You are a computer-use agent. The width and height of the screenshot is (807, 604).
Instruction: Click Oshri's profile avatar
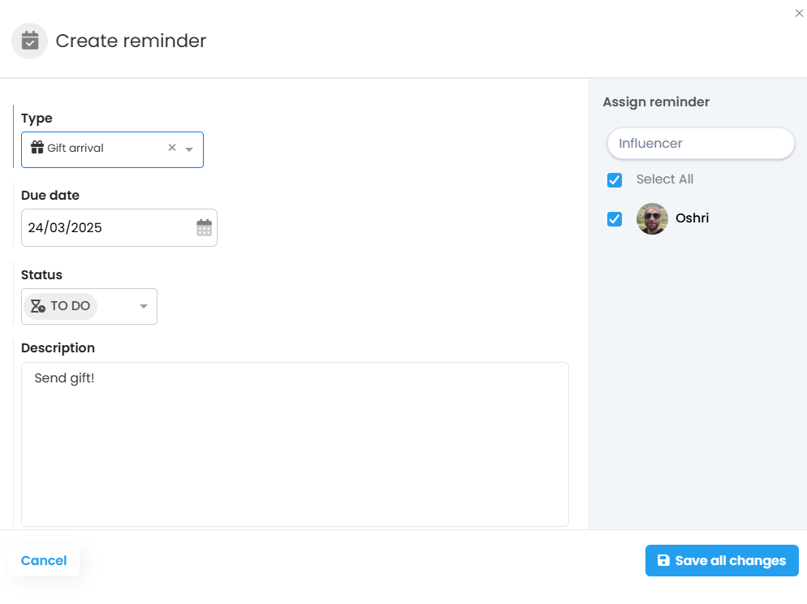652,218
